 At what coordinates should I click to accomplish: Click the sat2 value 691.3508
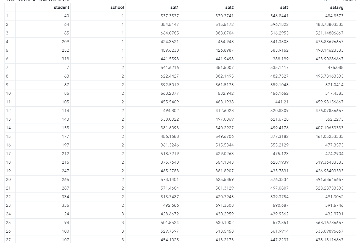click(x=224, y=205)
